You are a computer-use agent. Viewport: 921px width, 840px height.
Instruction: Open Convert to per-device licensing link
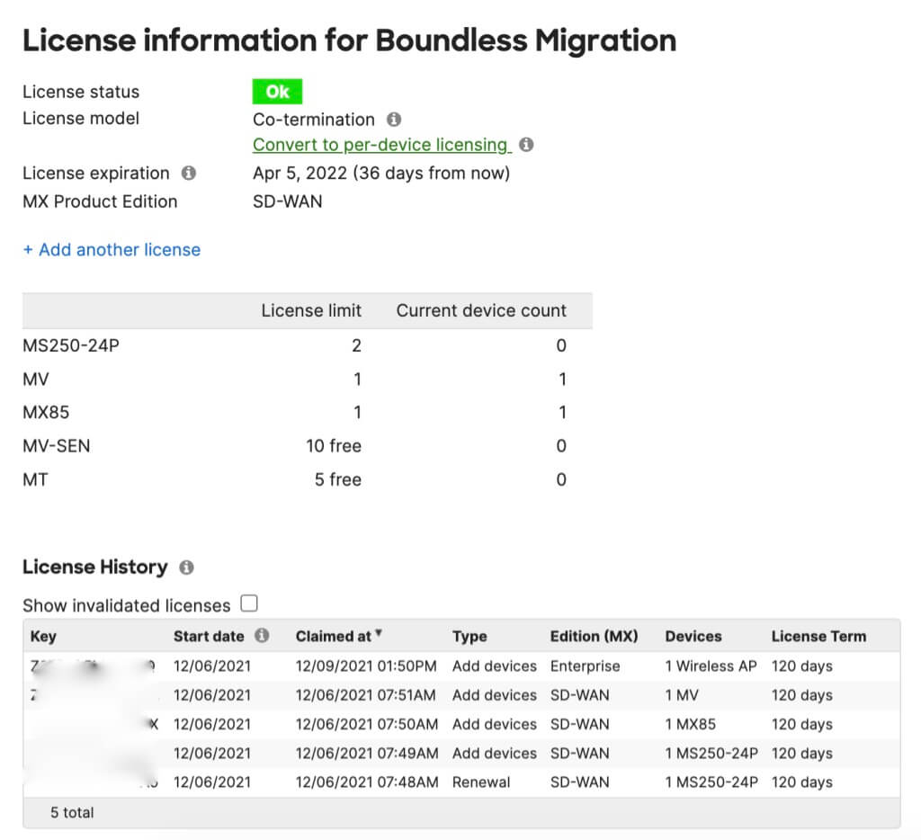point(381,145)
